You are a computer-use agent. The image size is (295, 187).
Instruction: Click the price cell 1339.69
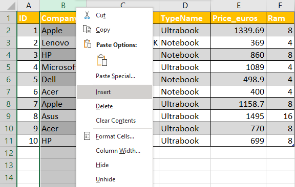(x=239, y=30)
